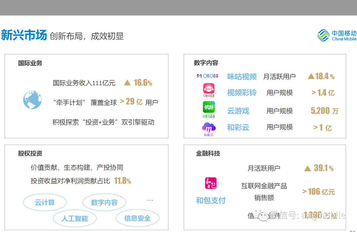Select the pink Hebao wallet icon

click(211, 183)
